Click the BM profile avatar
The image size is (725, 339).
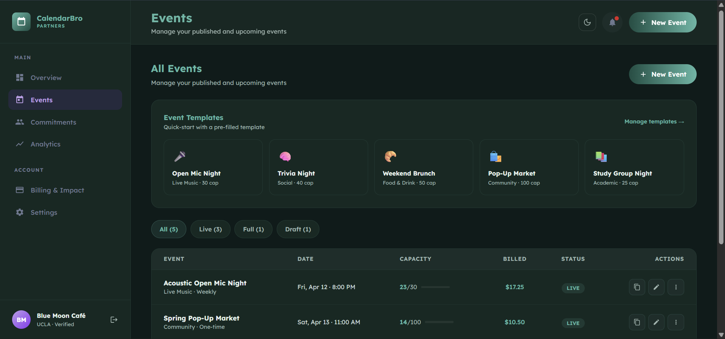[x=21, y=320]
